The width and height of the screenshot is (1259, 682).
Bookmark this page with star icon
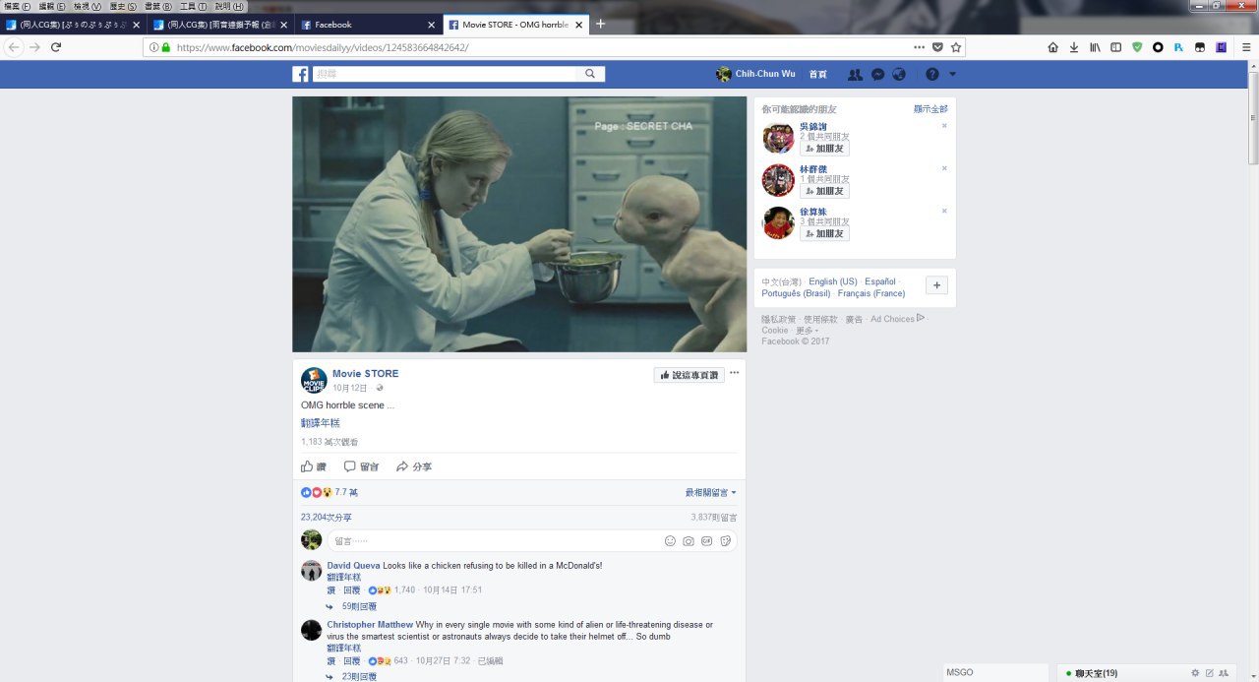[x=955, y=47]
